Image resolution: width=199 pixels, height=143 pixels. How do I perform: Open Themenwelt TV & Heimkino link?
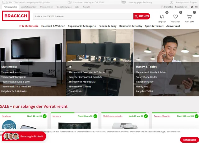point(16,86)
